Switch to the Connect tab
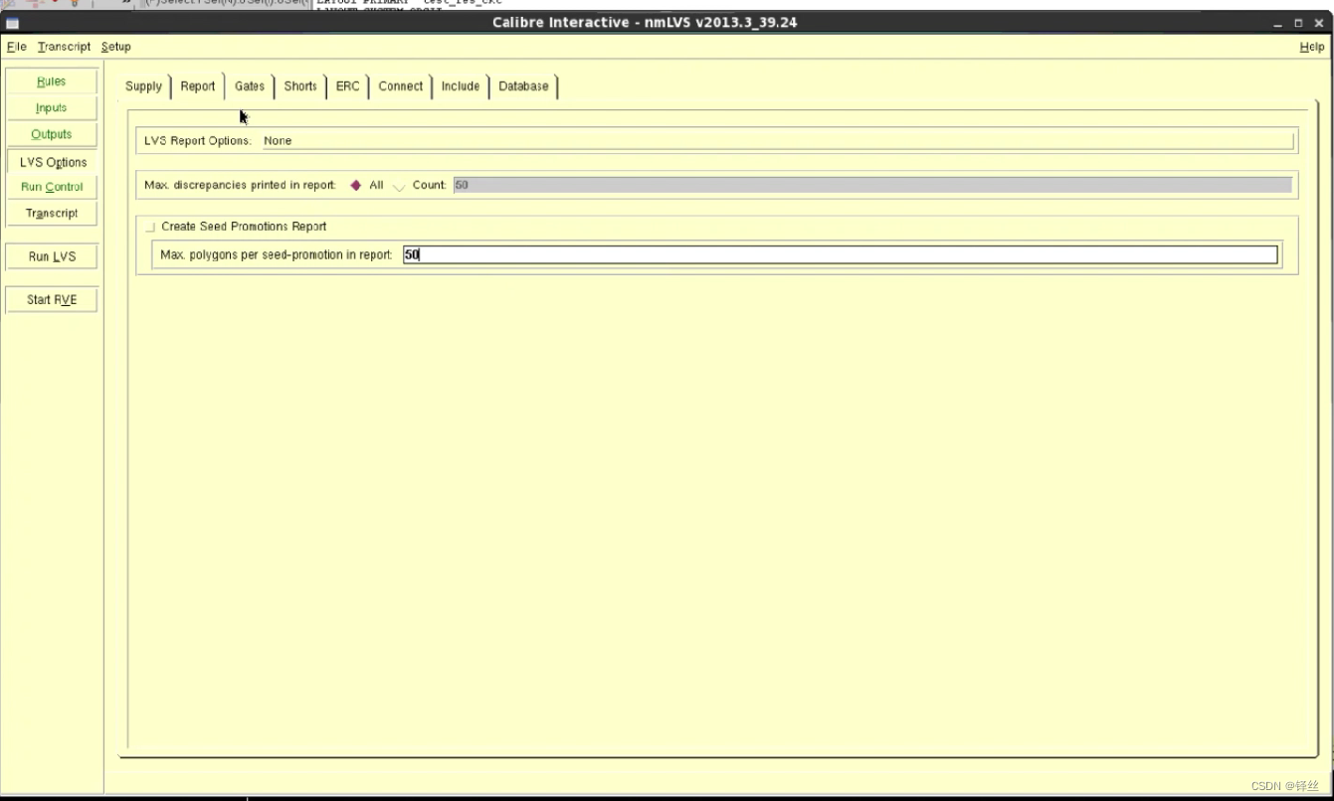Viewport: 1334px width, 801px height. point(401,86)
